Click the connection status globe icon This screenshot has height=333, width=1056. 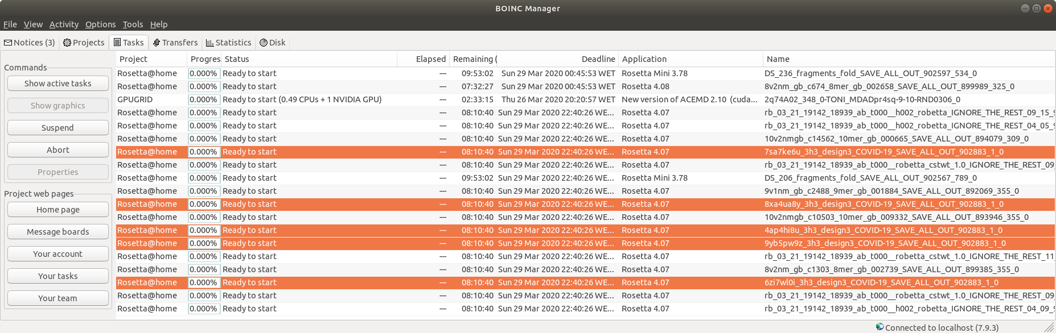880,327
